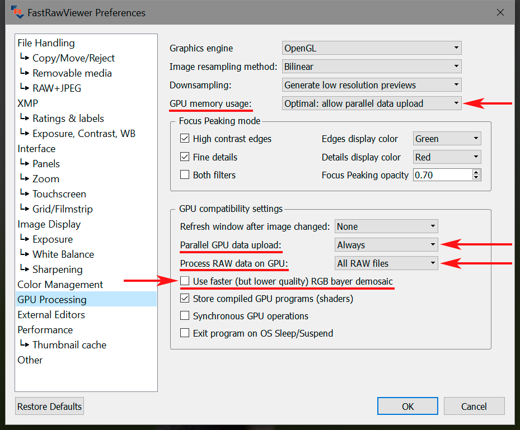The image size is (520, 430).
Task: Decrease Focus Peaking opacity with down arrow
Action: coord(476,178)
